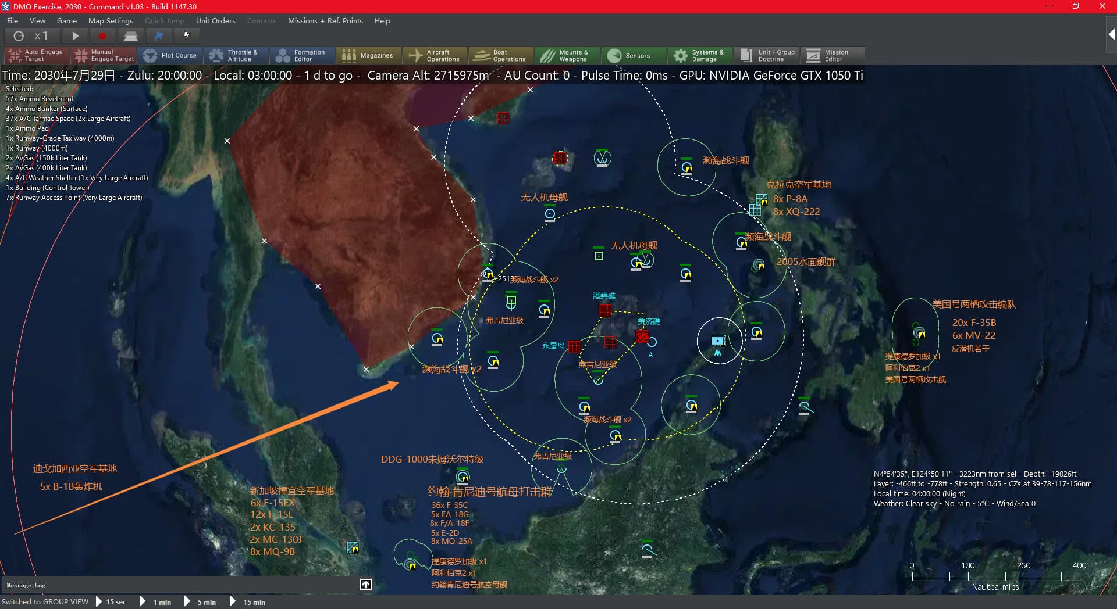Screen dimensions: 1117x609
Task: Open the Map Settings menu
Action: pyautogui.click(x=111, y=20)
